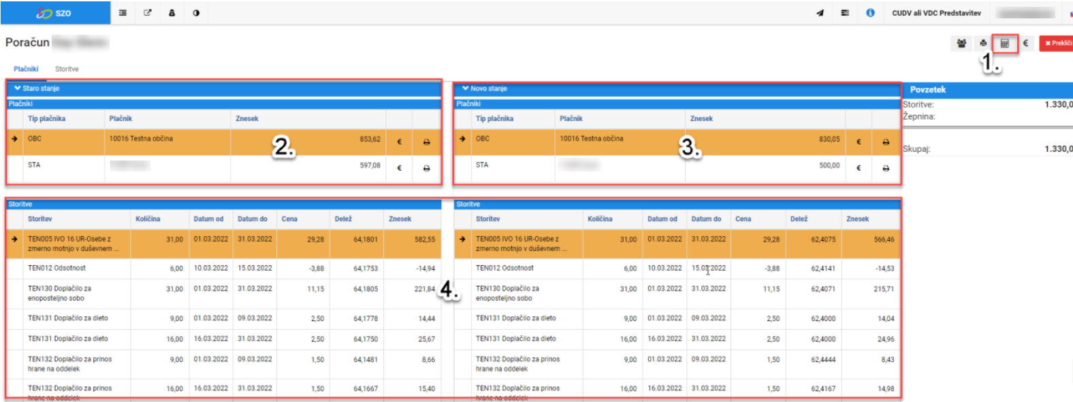The height and width of the screenshot is (402, 1073).
Task: Click the lock icon in top toolbar
Action: click(172, 13)
